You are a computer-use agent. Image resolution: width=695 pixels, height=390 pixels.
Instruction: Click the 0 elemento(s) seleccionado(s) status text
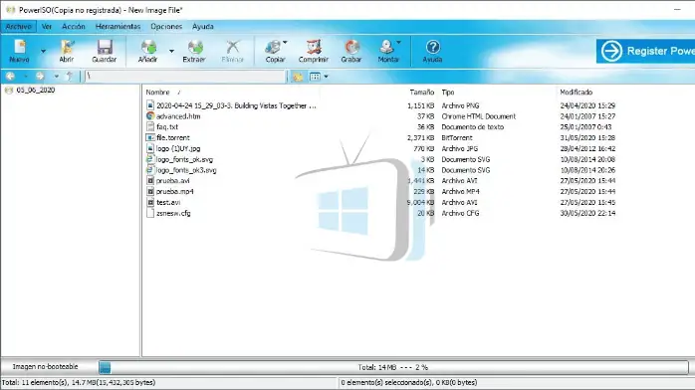pyautogui.click(x=408, y=382)
